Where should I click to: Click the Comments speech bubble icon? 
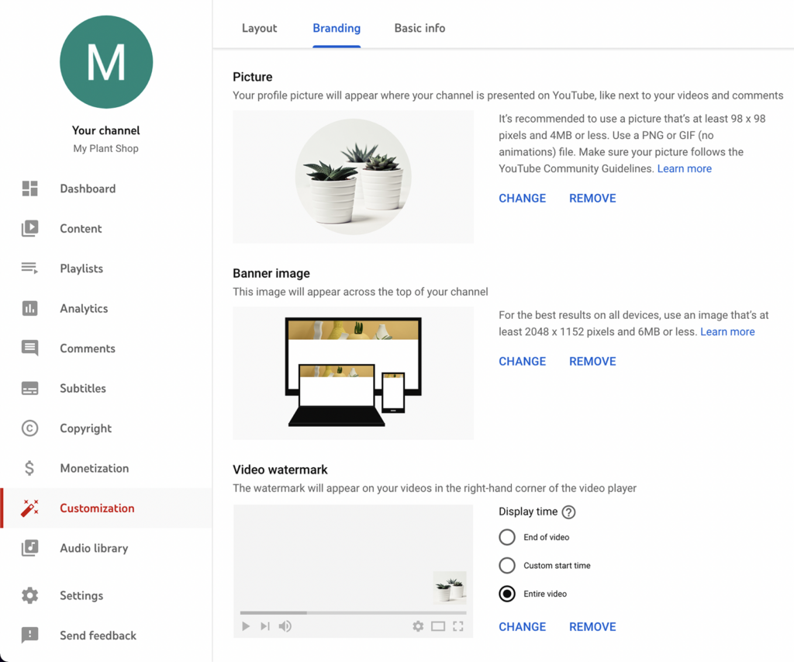tap(30, 348)
